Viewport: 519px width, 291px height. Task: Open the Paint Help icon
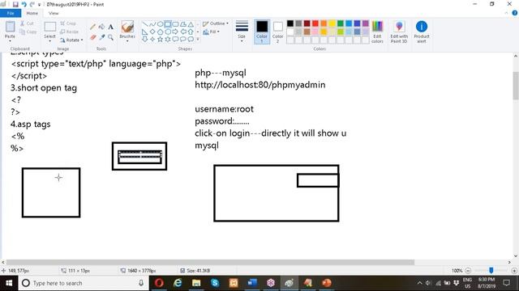point(515,13)
